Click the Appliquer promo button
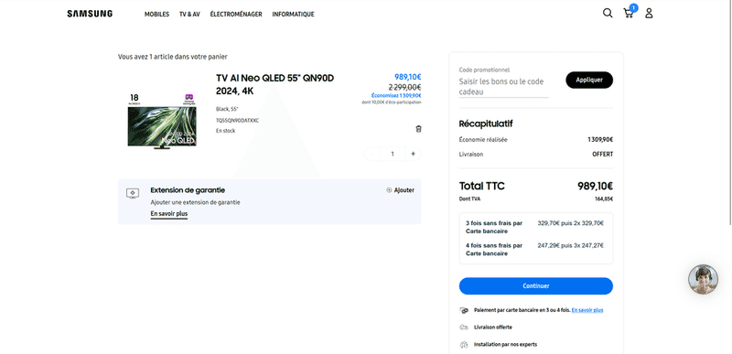This screenshot has width=732, height=354. click(x=589, y=80)
